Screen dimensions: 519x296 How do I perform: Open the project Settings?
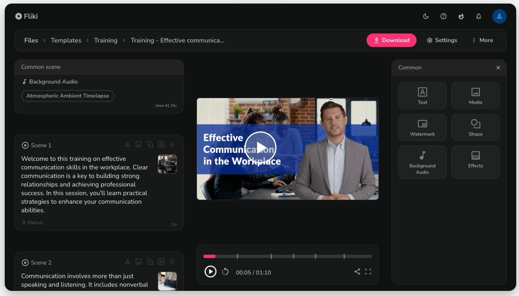coord(442,40)
